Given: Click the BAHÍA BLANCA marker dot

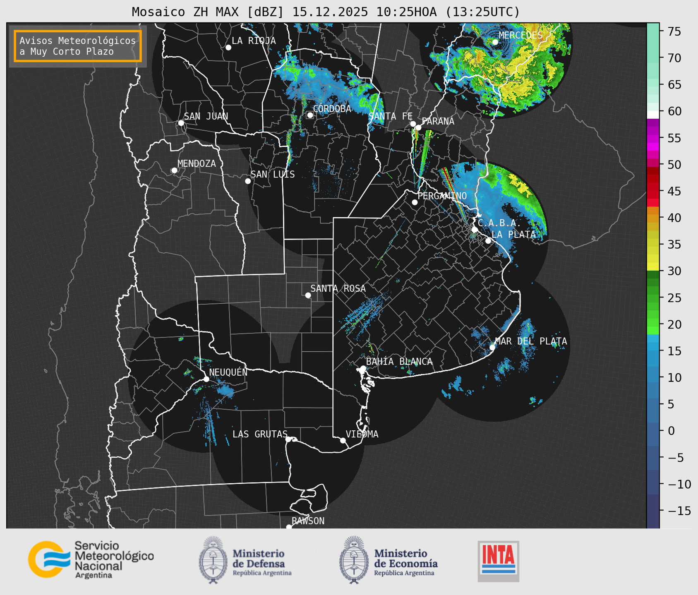Looking at the screenshot, I should tap(363, 368).
